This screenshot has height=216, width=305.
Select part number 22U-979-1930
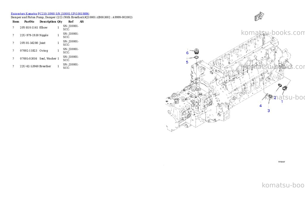tap(29, 35)
